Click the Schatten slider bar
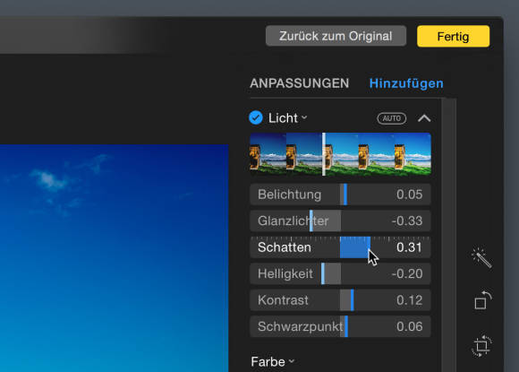Image resolution: width=519 pixels, height=372 pixels. (340, 247)
